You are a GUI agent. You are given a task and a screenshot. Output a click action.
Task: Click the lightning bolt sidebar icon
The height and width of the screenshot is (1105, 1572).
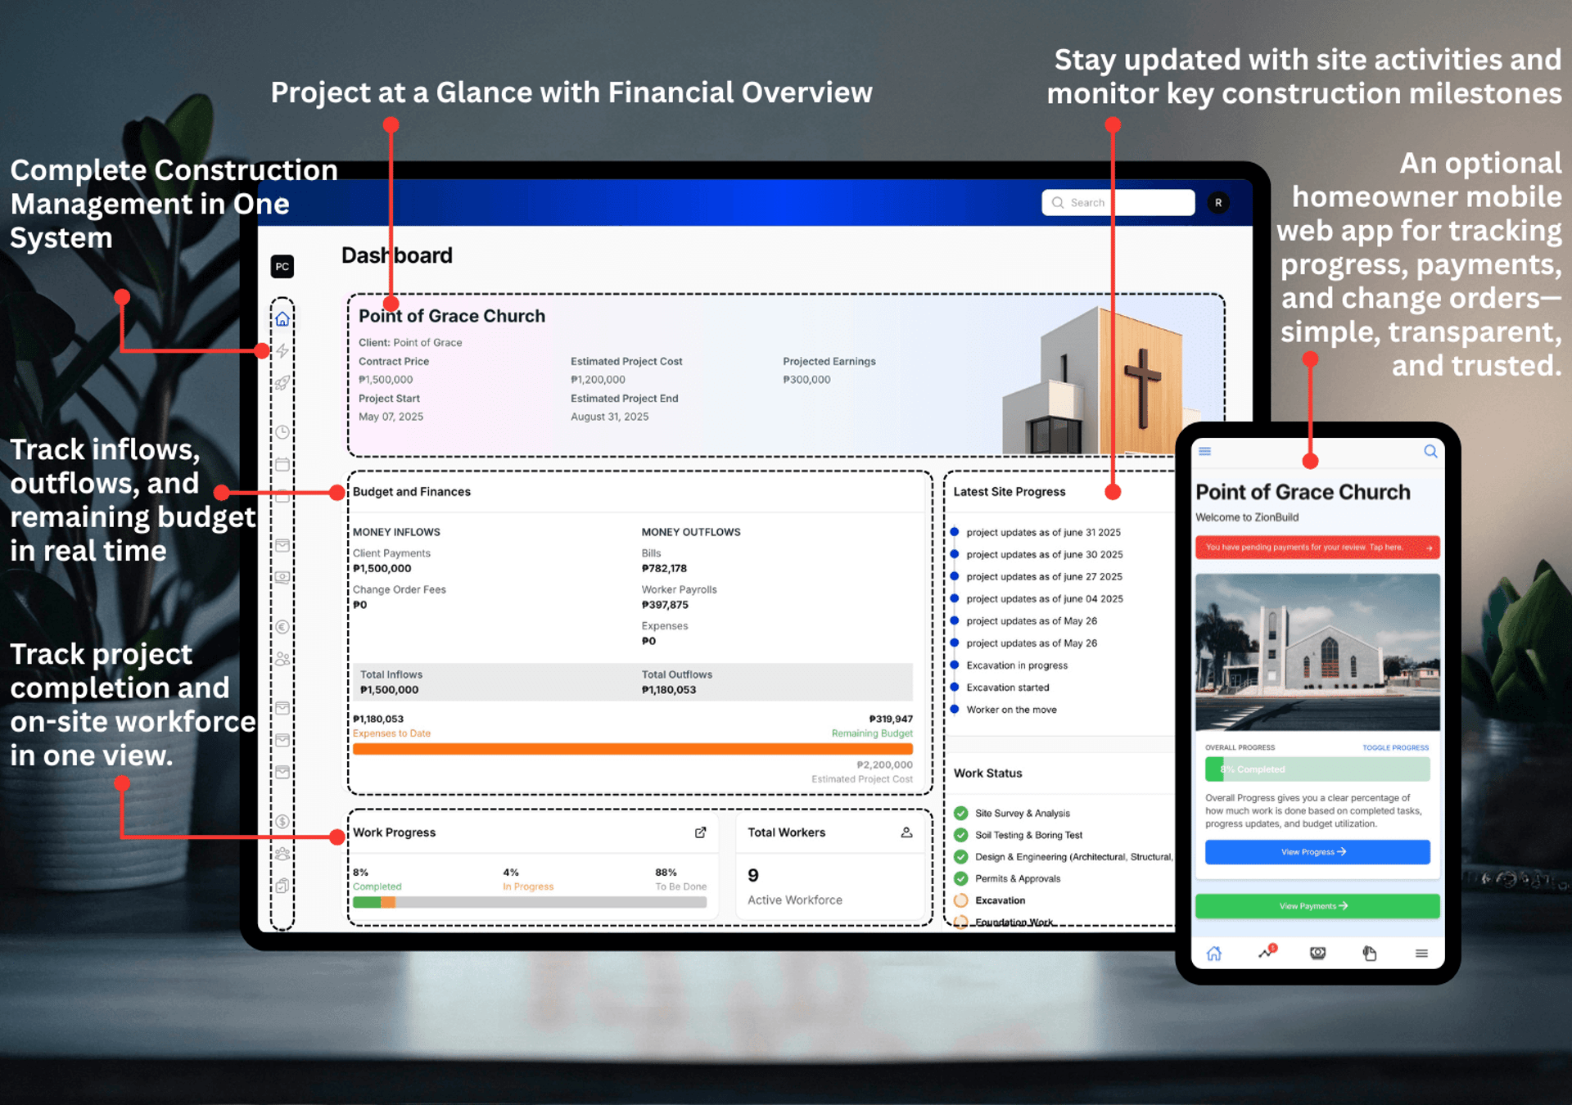[x=282, y=351]
